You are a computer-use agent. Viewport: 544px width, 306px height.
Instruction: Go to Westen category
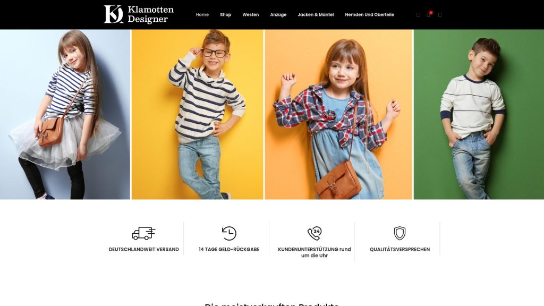pyautogui.click(x=251, y=14)
